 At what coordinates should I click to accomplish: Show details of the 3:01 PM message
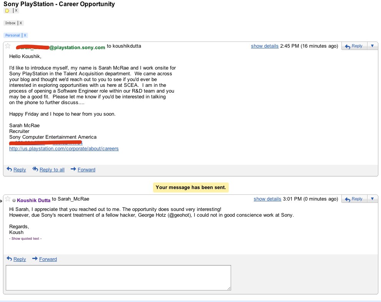pos(267,199)
